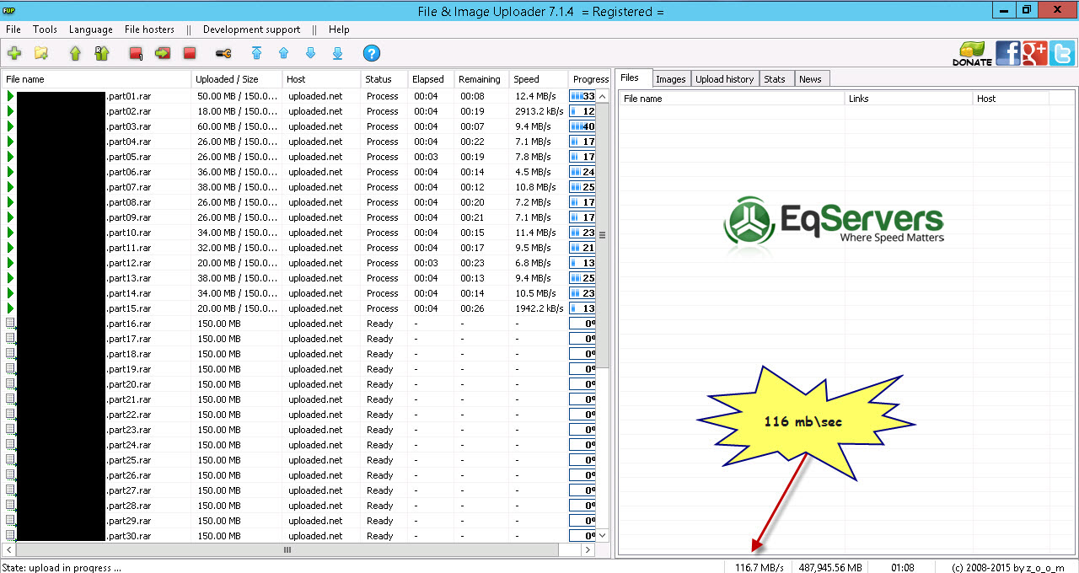Click the move-to-top blue arrow icon
The width and height of the screenshot is (1079, 573).
click(x=256, y=53)
